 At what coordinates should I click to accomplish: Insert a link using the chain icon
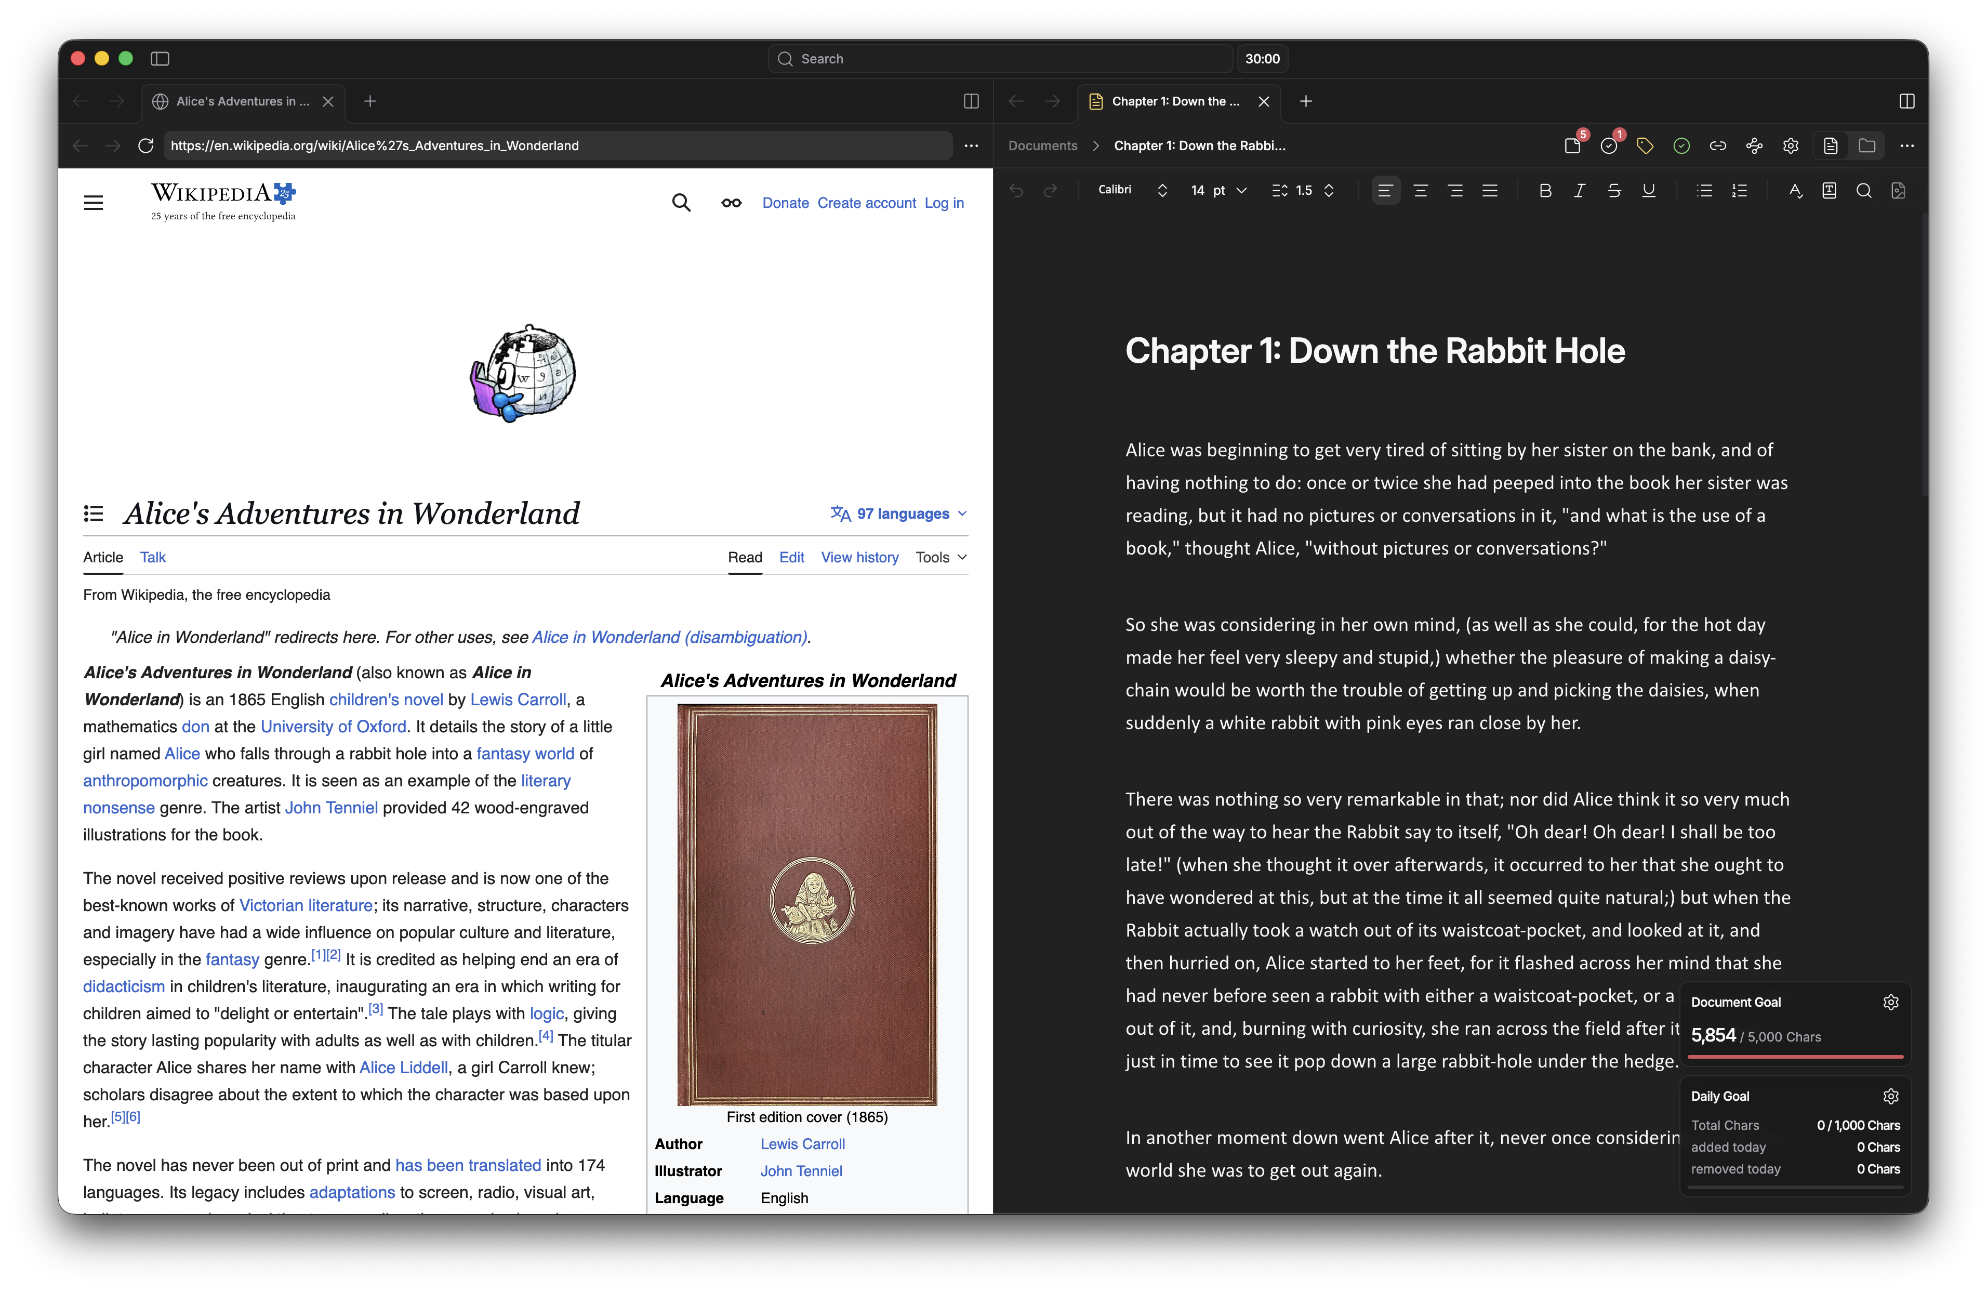pyautogui.click(x=1717, y=146)
